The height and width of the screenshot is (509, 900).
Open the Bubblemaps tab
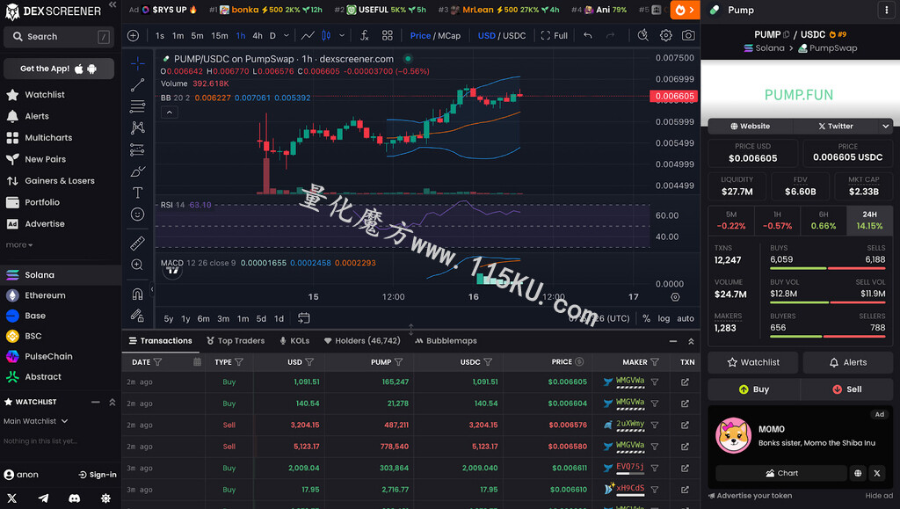click(x=446, y=341)
